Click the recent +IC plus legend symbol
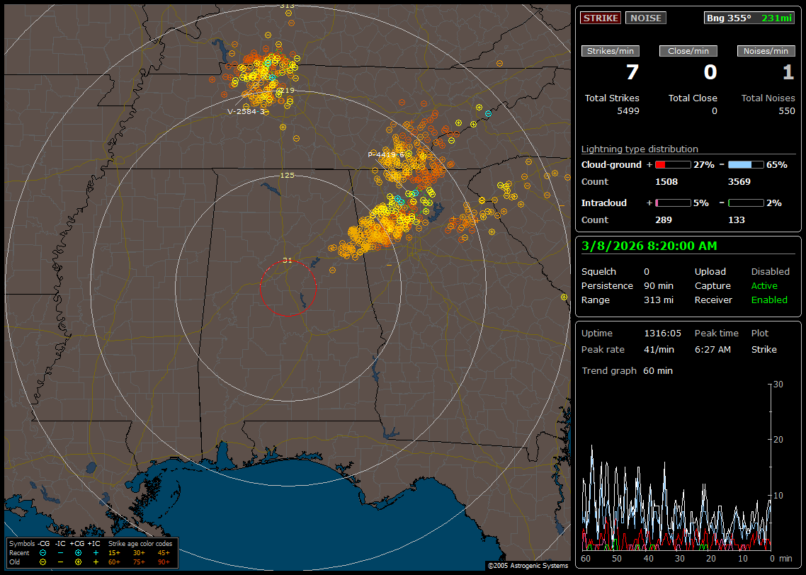 point(96,552)
